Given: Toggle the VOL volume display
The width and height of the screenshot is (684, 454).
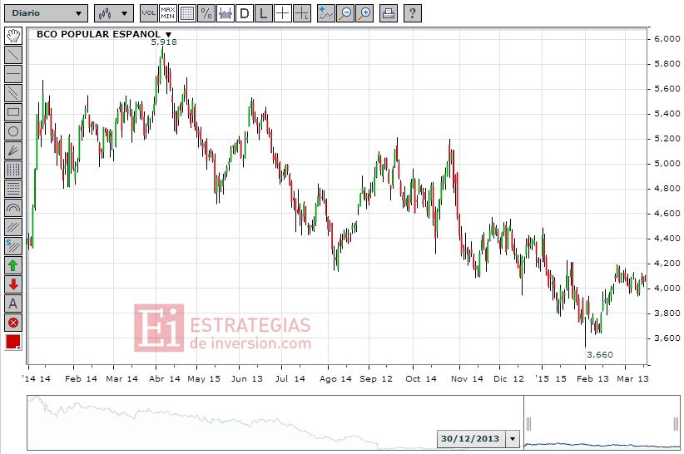Looking at the screenshot, I should coord(149,13).
